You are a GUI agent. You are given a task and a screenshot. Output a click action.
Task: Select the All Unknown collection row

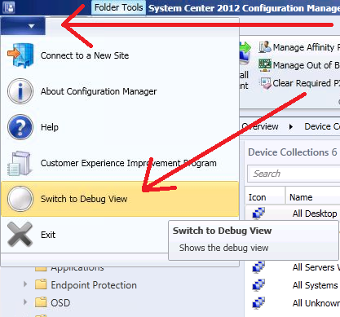pos(293,303)
